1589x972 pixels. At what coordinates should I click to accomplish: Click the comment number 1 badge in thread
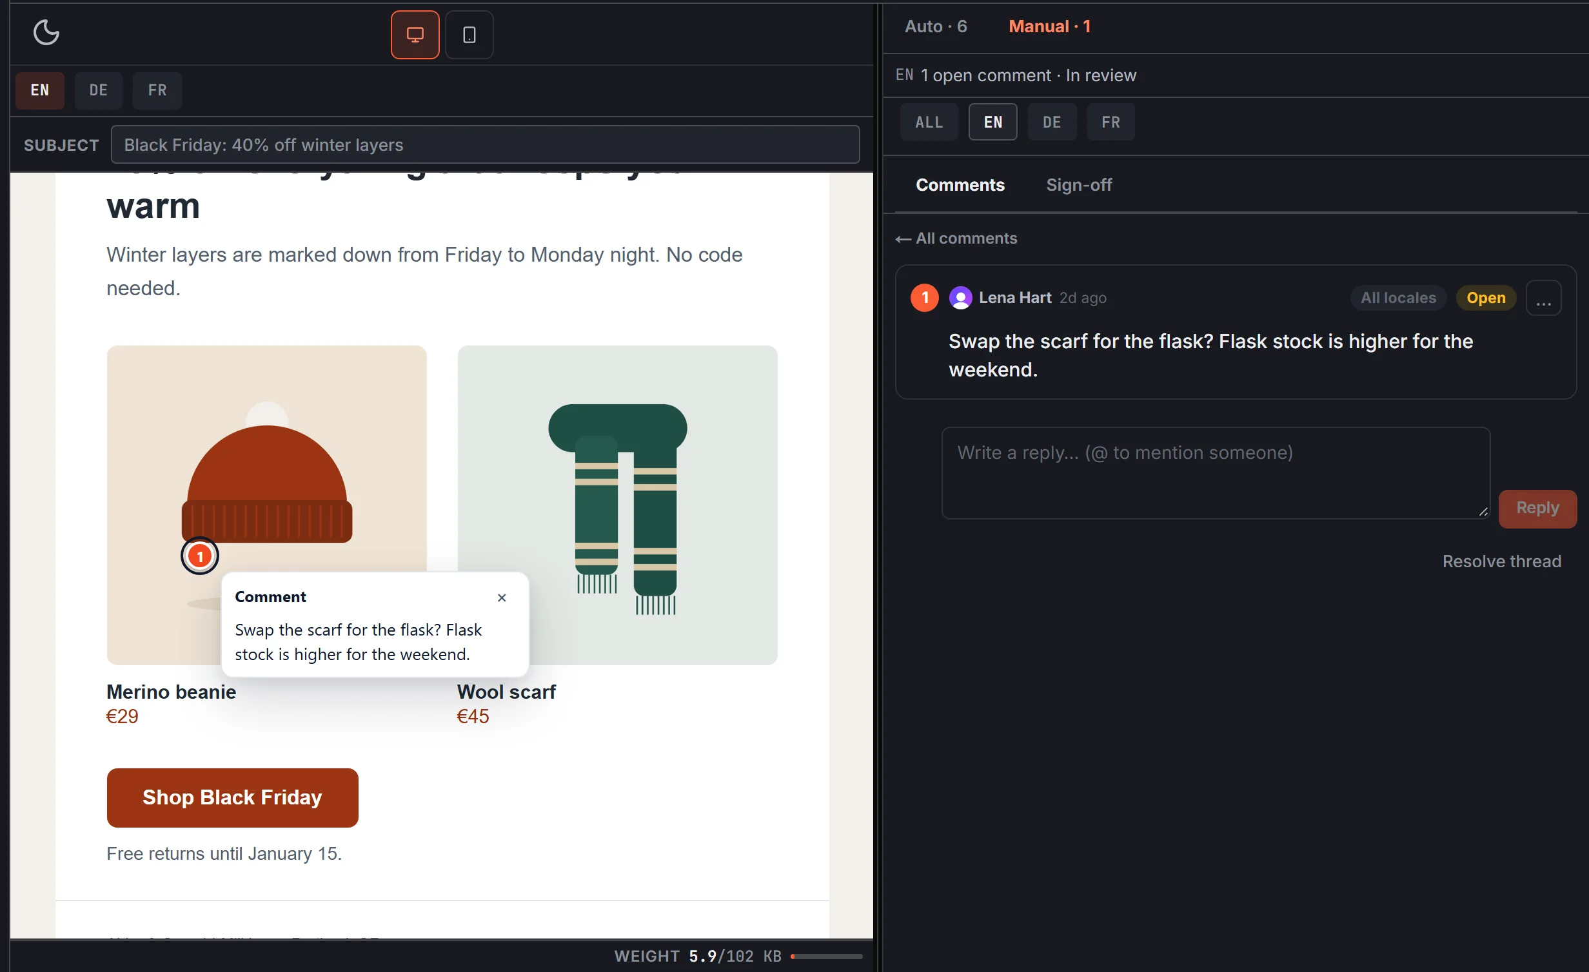click(924, 298)
